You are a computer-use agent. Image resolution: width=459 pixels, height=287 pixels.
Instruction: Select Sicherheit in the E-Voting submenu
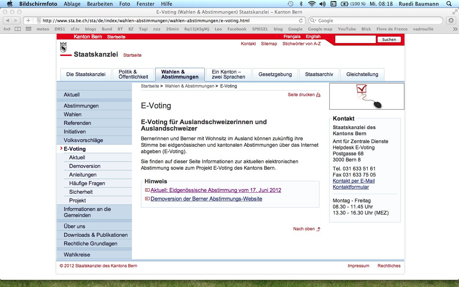point(81,192)
